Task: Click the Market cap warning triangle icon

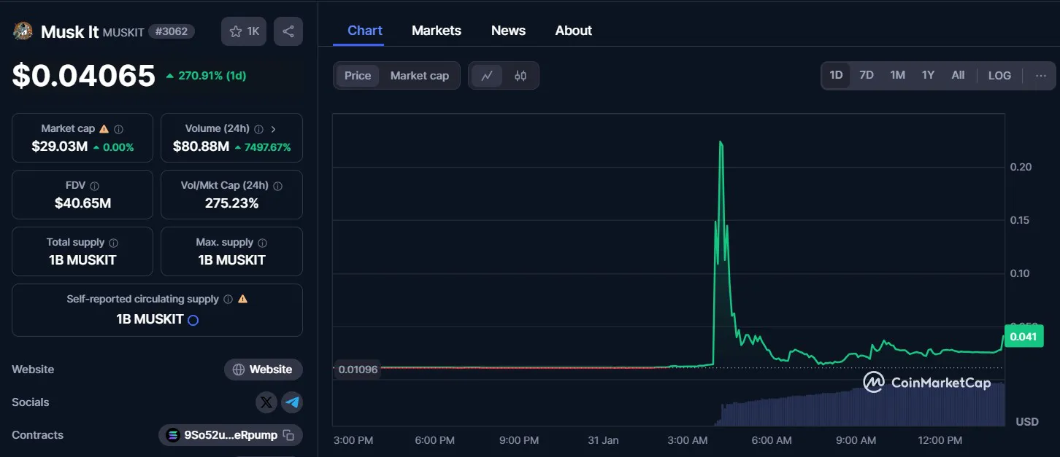Action: pos(104,128)
